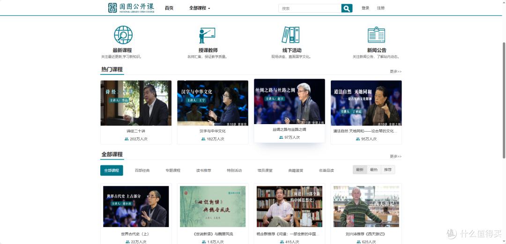The image size is (506, 244).
Task: Click the viewers icon beside 22万人次
Action: tap(127, 242)
